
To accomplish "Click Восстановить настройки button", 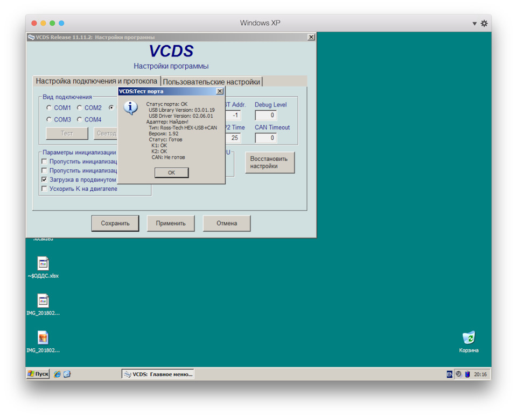I will (270, 162).
